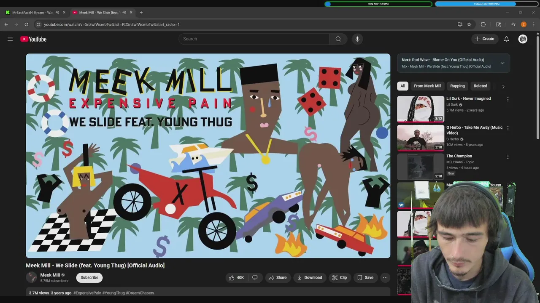Click the Bong Rips progress bar overlay

pos(378,4)
